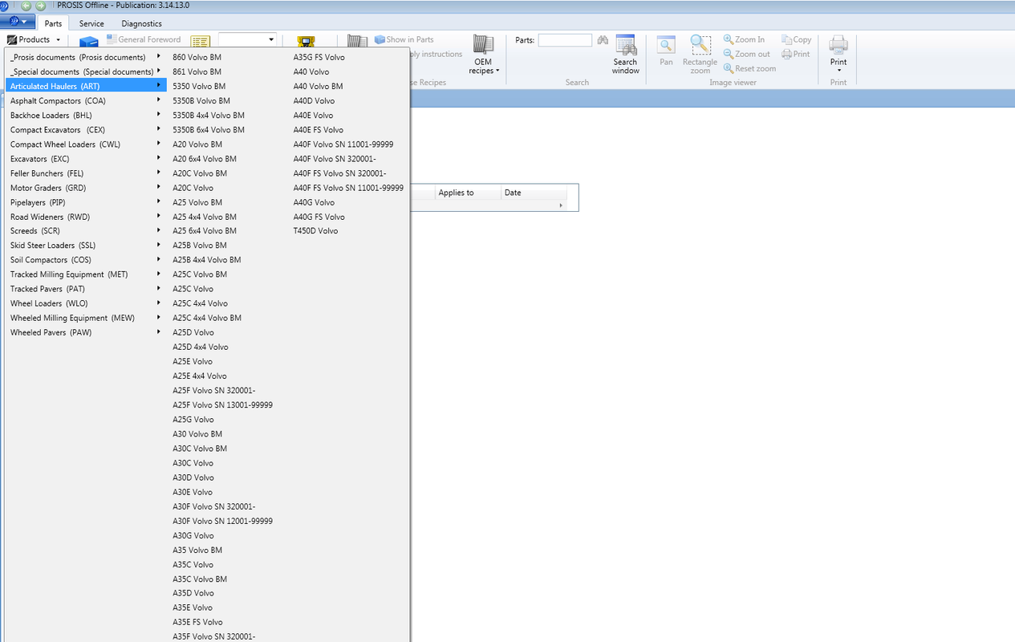The width and height of the screenshot is (1015, 642).
Task: Expand Asphalt Compactors (COA) submenu
Action: click(86, 101)
